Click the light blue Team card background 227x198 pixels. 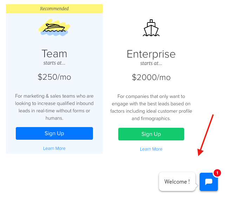[54, 83]
